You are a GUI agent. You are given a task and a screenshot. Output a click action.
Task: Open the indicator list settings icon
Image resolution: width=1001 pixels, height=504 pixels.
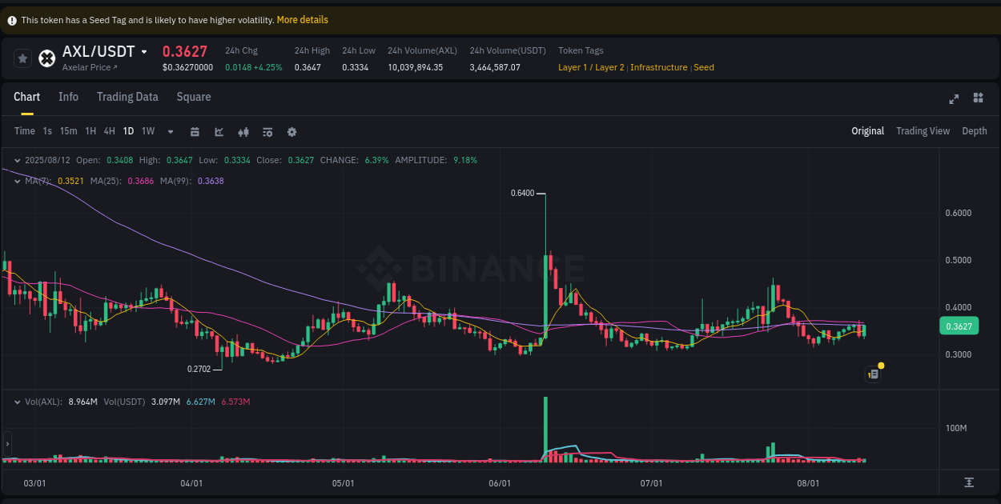[267, 131]
